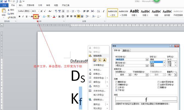Click the 字形 font style input field
184x110 pixels.
pos(158,60)
